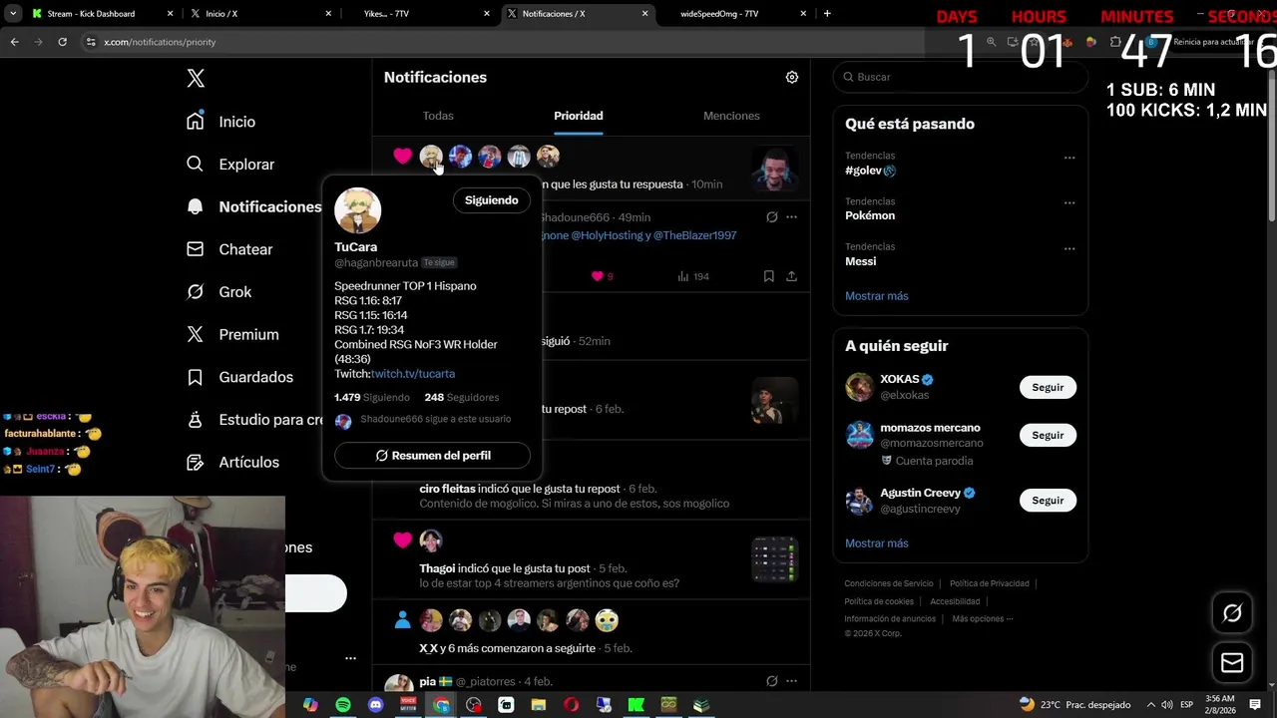View TuCara's 248 Seguidores
The height and width of the screenshot is (718, 1277).
462,397
